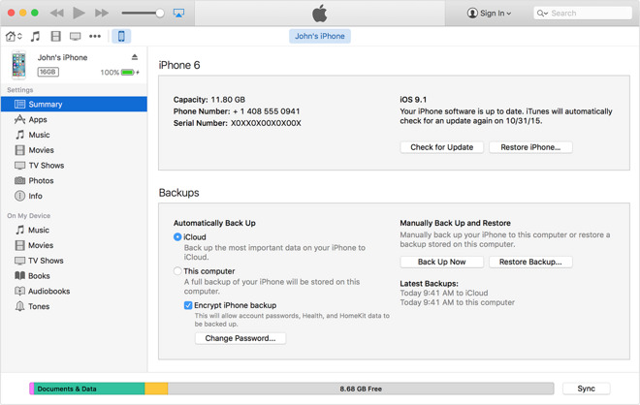Click the yellow storage bar segment
This screenshot has width=640, height=405.
pyautogui.click(x=156, y=389)
